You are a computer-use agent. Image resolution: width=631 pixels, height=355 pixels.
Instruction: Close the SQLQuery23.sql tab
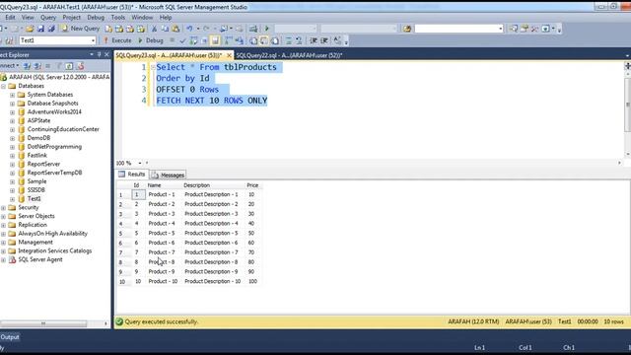tap(229, 55)
